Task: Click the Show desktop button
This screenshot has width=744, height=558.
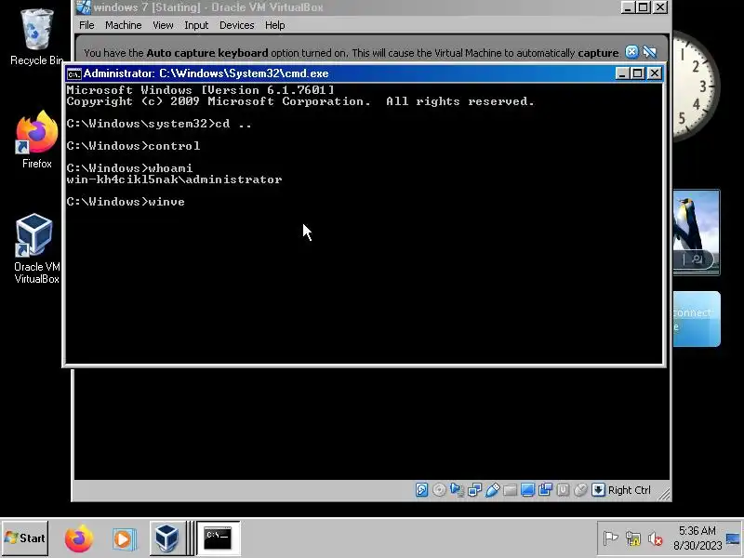Action: (733, 538)
